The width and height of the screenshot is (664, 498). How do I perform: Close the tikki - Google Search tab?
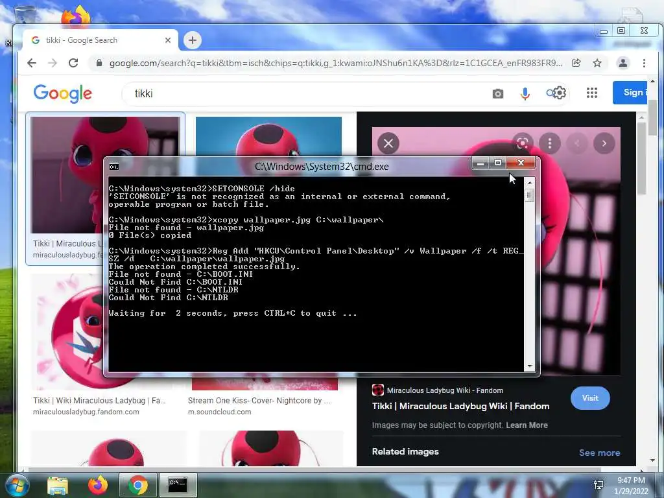168,40
